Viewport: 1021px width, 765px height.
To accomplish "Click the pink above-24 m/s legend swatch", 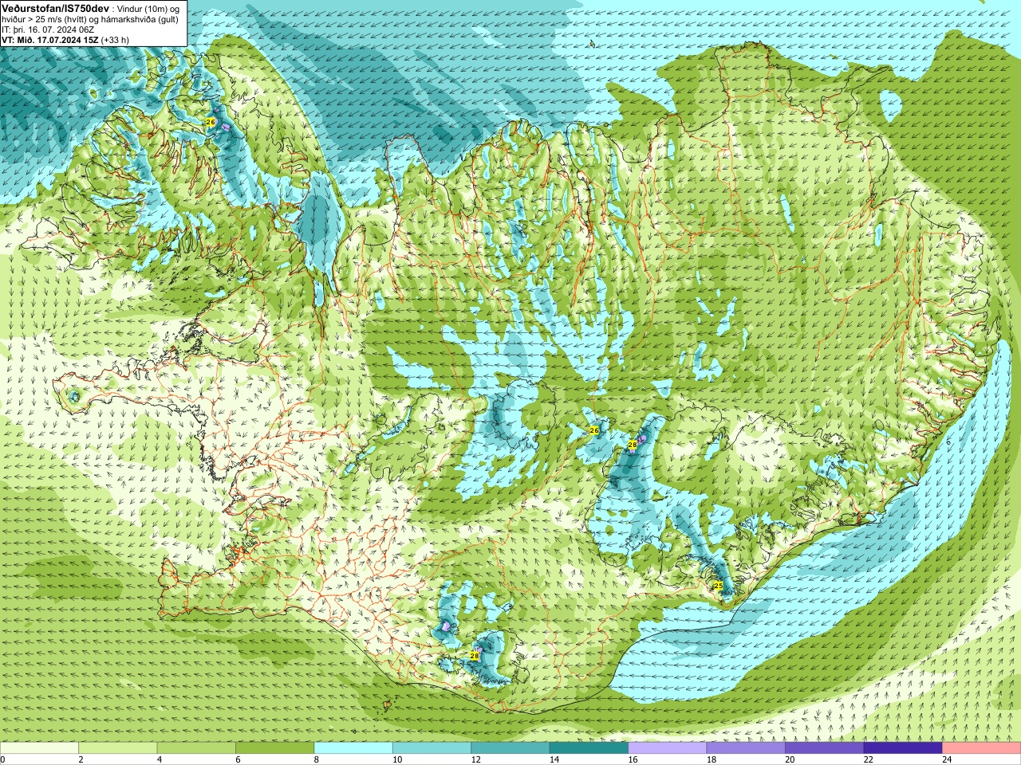I will [982, 748].
